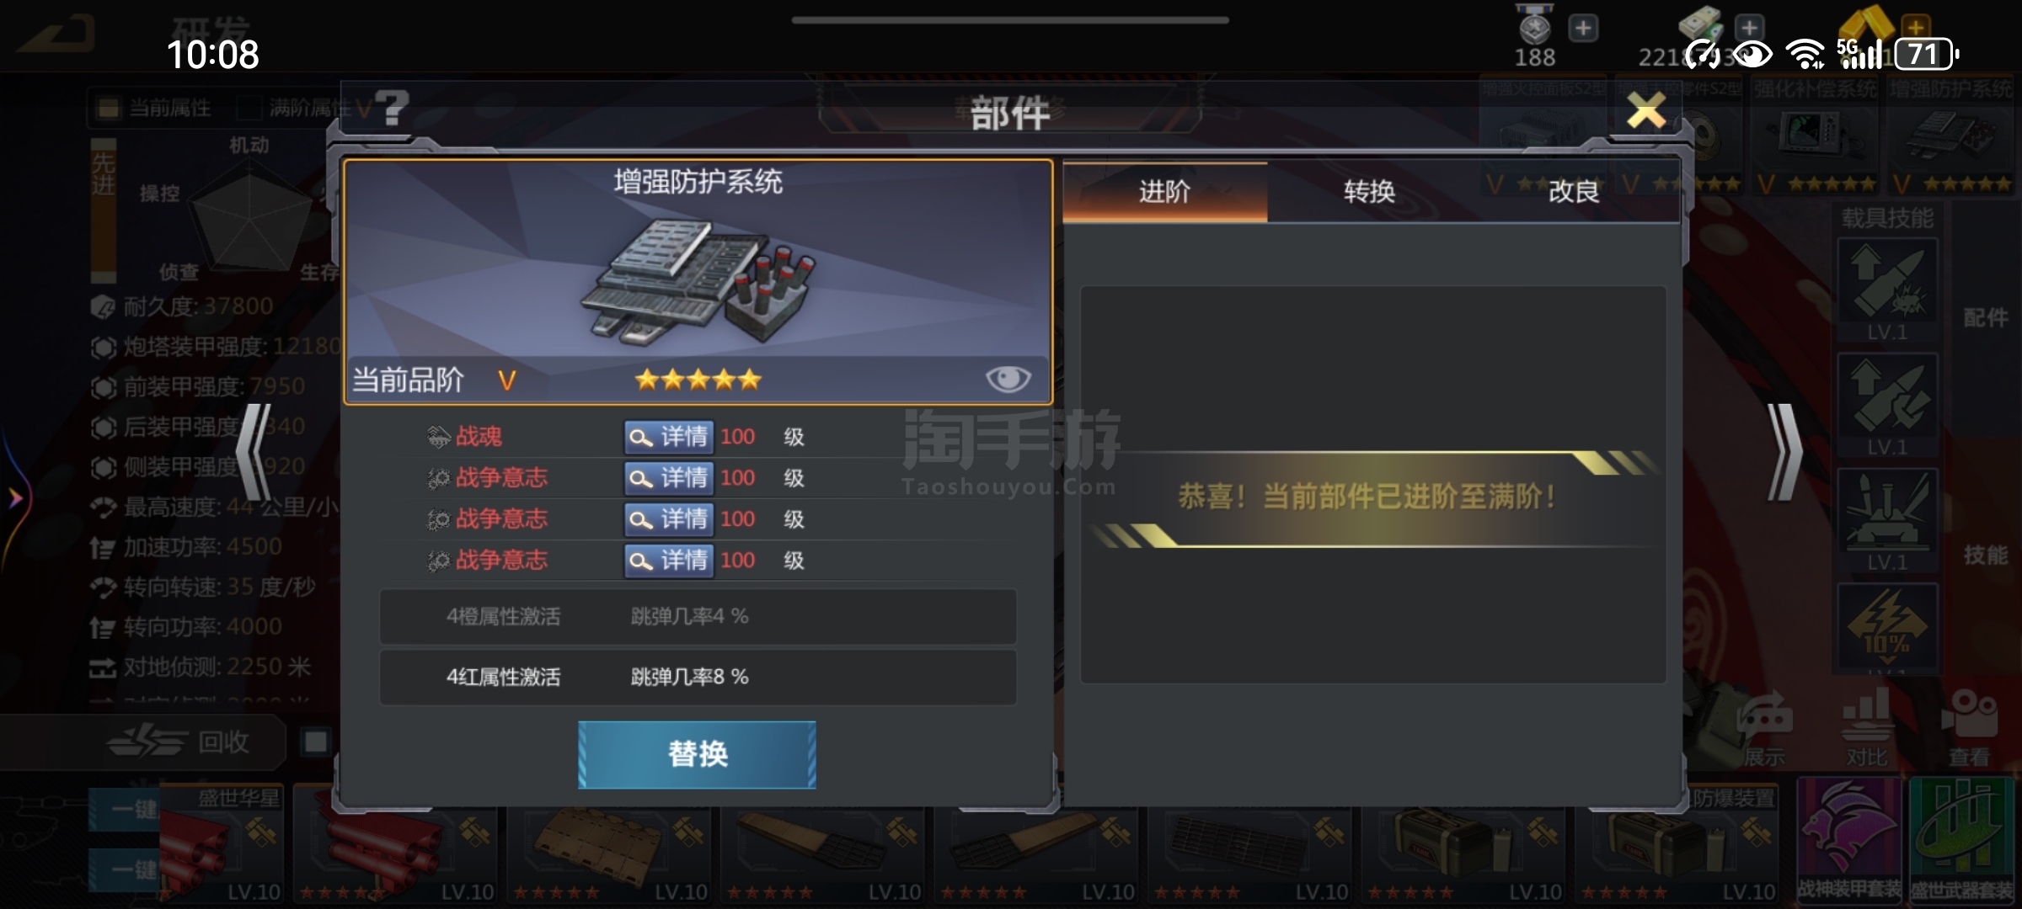This screenshot has width=2022, height=909.
Task: Enable the 满阶属性 checkbox
Action: coord(249,108)
